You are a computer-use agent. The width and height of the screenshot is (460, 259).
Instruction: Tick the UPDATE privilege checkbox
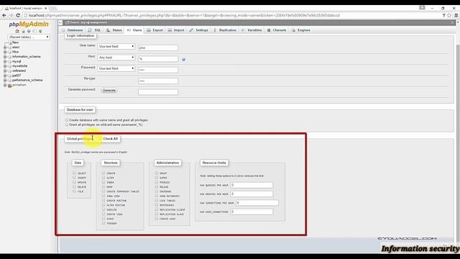pos(74,182)
